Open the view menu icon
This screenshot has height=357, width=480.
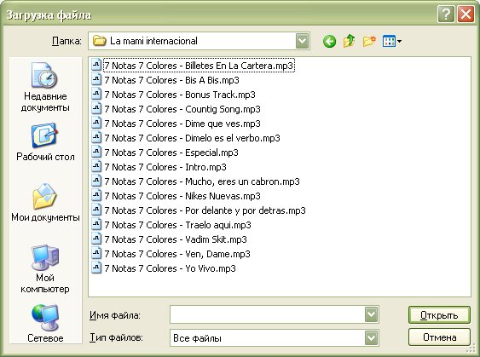(x=392, y=41)
